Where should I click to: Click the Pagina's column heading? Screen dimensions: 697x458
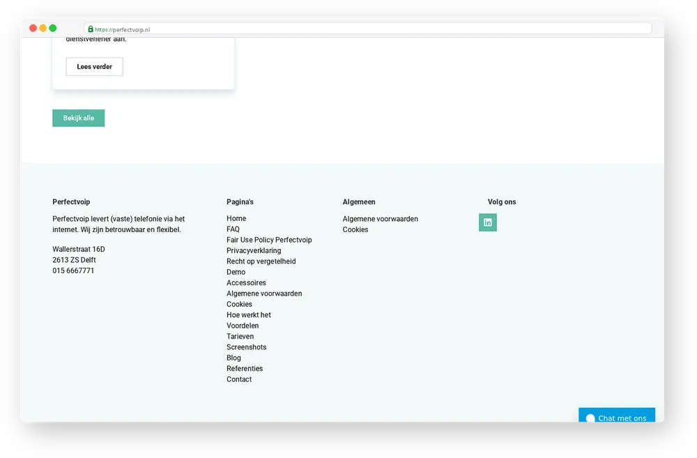point(240,201)
